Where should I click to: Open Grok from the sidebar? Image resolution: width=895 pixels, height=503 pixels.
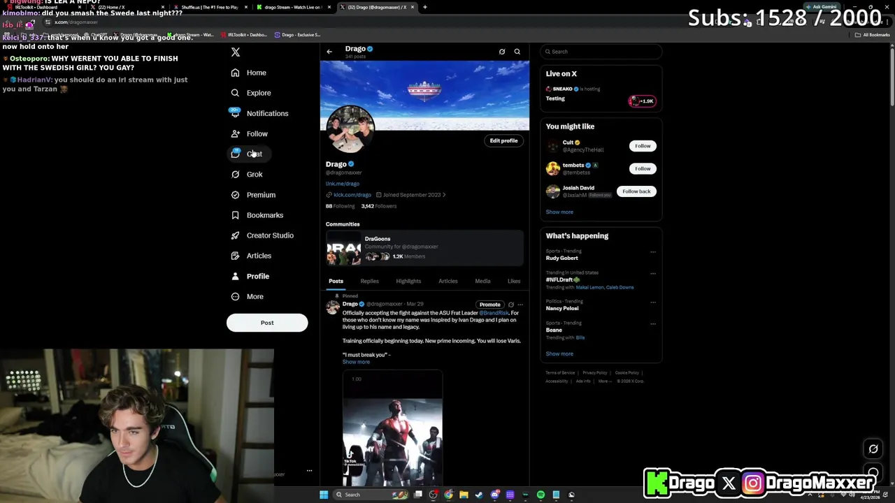point(247,175)
